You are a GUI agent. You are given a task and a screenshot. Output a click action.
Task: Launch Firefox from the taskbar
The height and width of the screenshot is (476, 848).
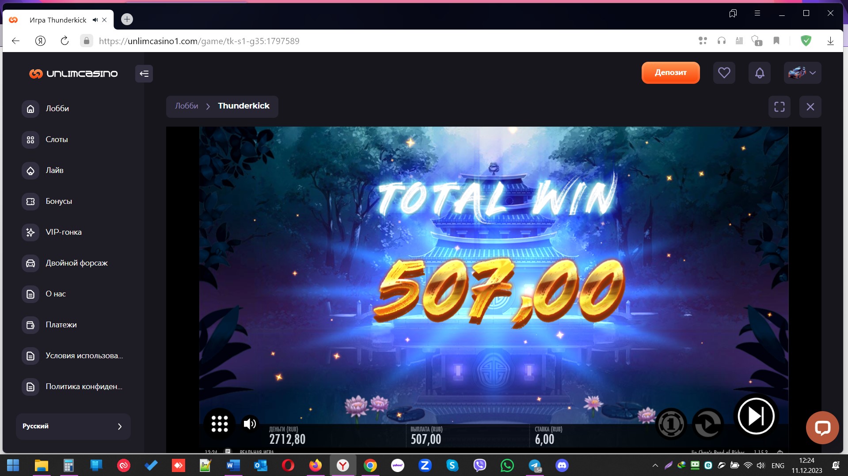[316, 465]
